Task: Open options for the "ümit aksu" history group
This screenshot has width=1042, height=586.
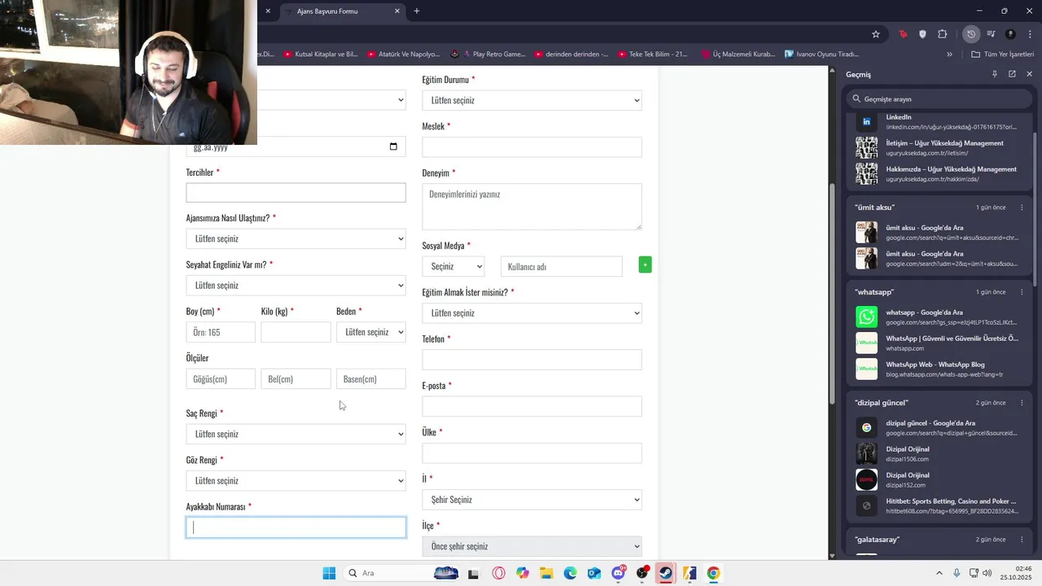Action: point(1022,208)
